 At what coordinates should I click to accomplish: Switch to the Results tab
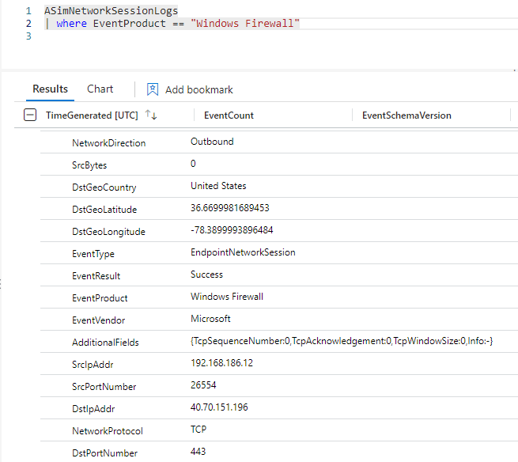(x=50, y=89)
